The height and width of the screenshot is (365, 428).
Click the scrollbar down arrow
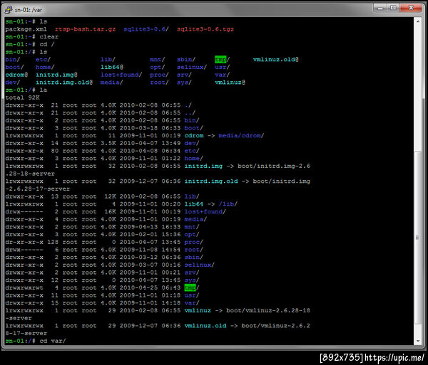click(x=417, y=341)
